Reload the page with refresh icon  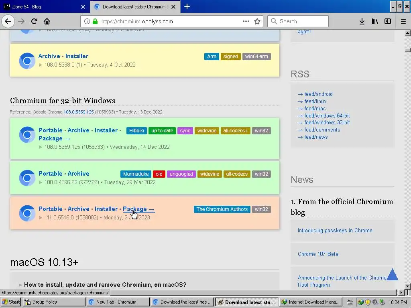34,21
